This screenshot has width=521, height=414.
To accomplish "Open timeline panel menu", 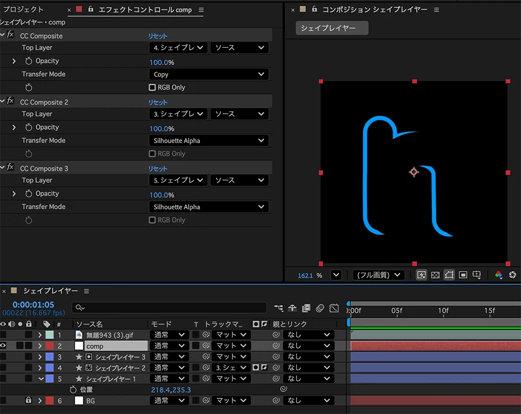I will pyautogui.click(x=86, y=291).
